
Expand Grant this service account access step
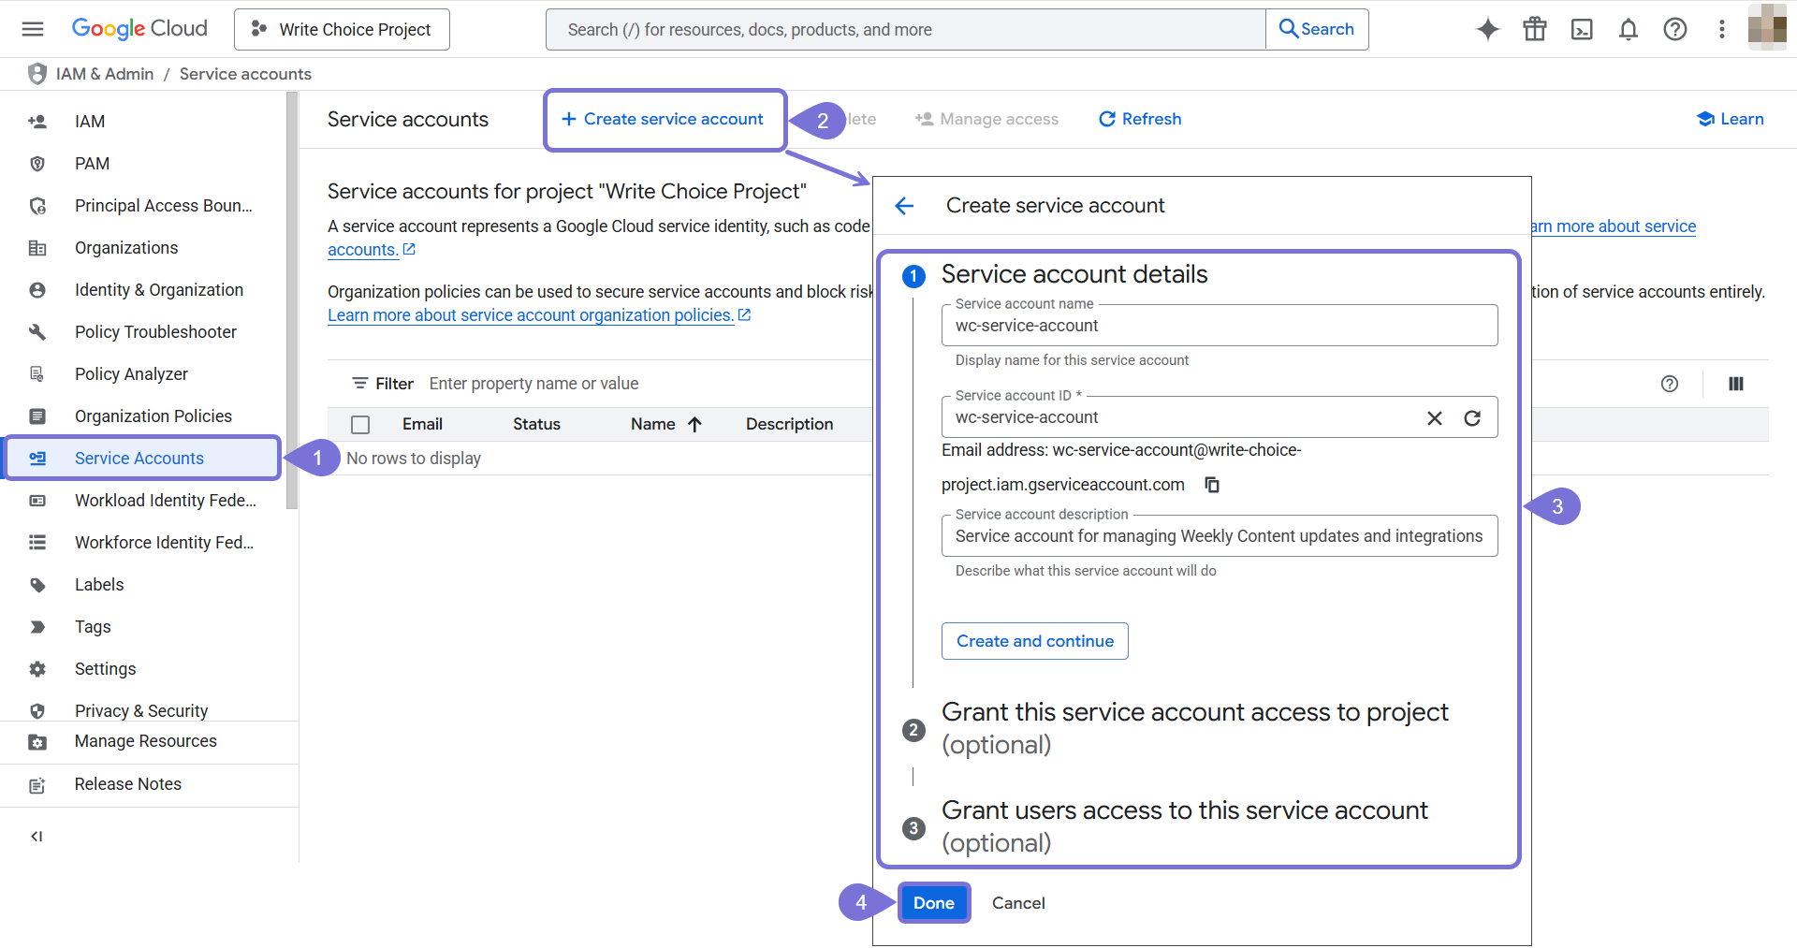coord(1194,728)
